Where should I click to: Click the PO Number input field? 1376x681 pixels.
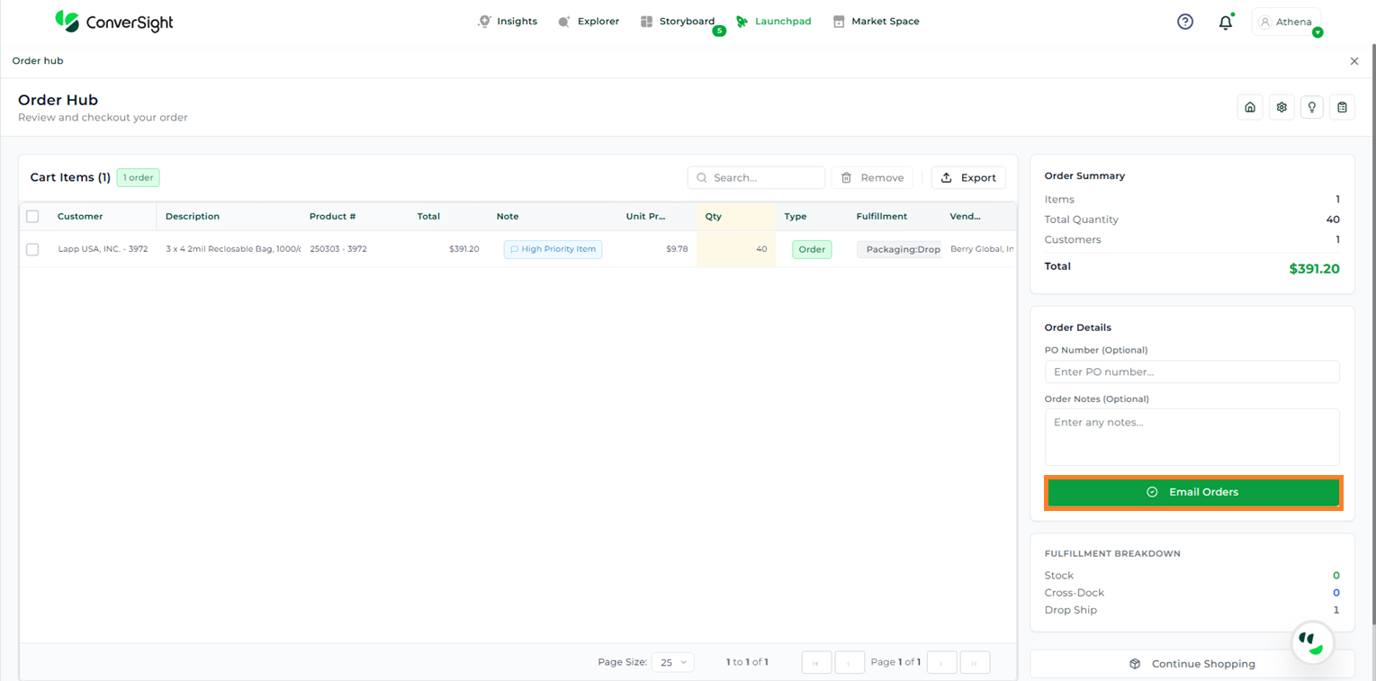pos(1192,372)
